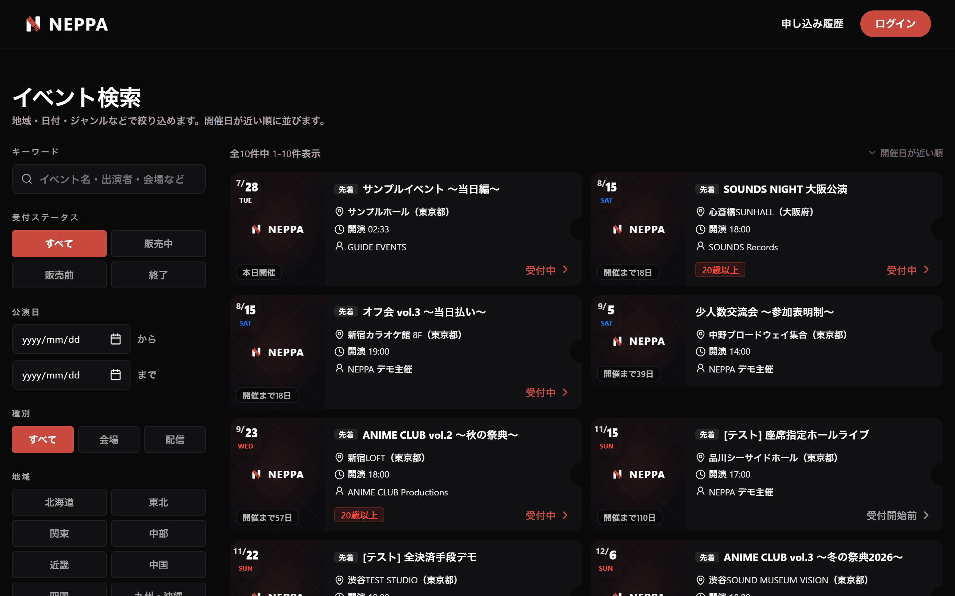Click location pin for 渋谷SOUND MUSEUM VISION
The width and height of the screenshot is (955, 596).
(700, 580)
